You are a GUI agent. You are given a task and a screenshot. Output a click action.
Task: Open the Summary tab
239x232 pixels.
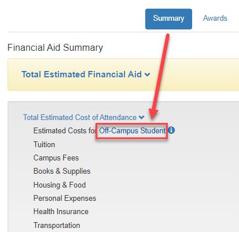168,19
